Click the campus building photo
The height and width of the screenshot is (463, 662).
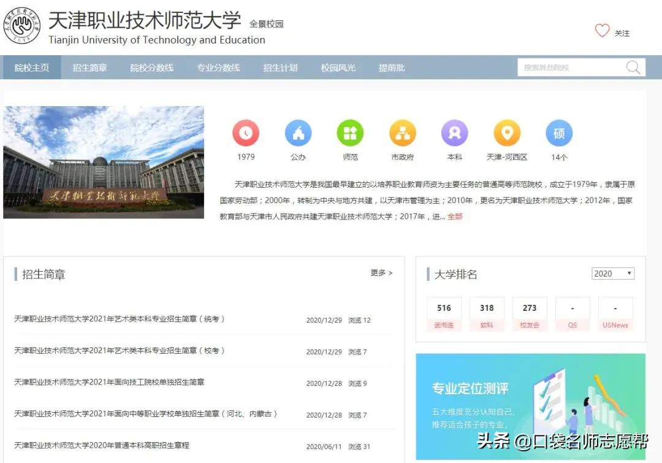[104, 163]
